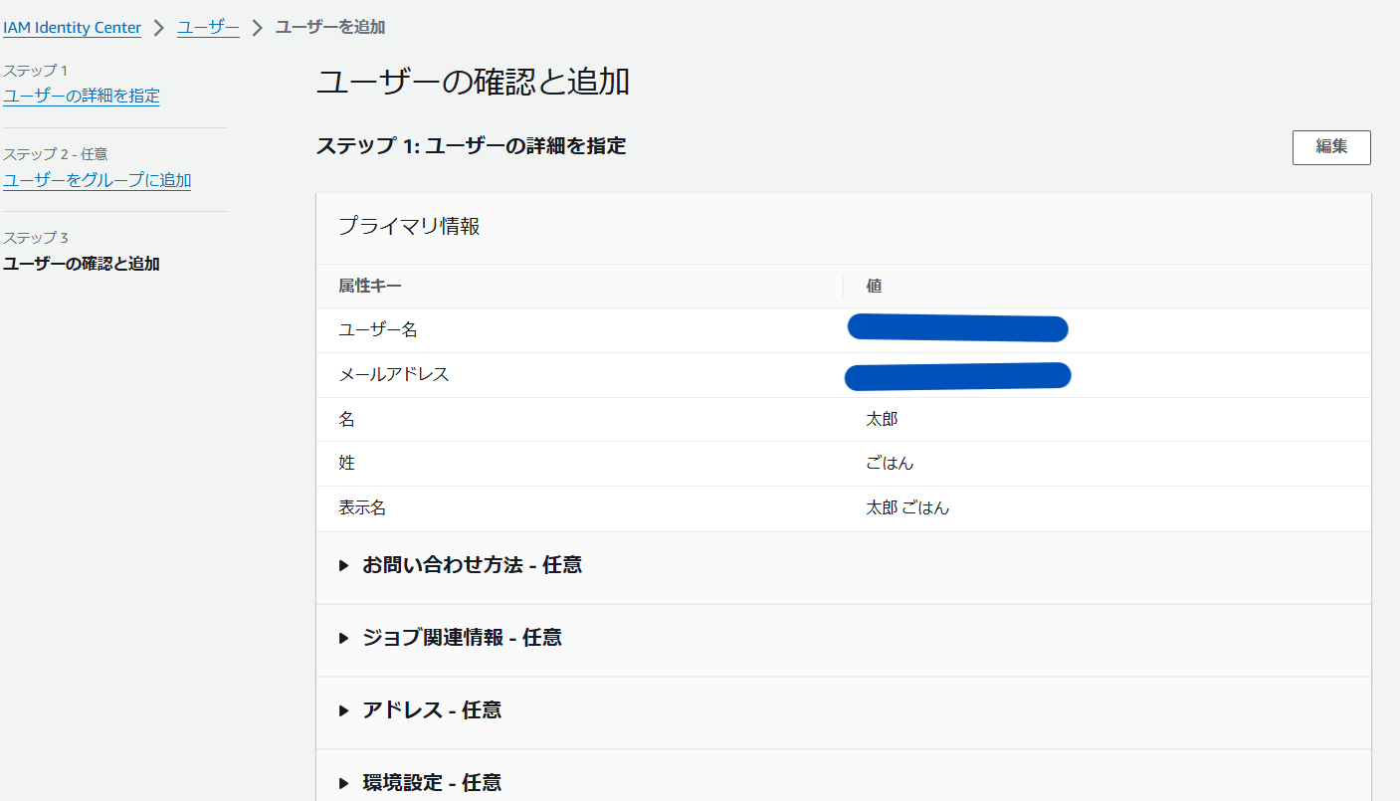Expand the ジョブ関連情報 - 任意 section
This screenshot has width=1400, height=801.
pos(463,637)
